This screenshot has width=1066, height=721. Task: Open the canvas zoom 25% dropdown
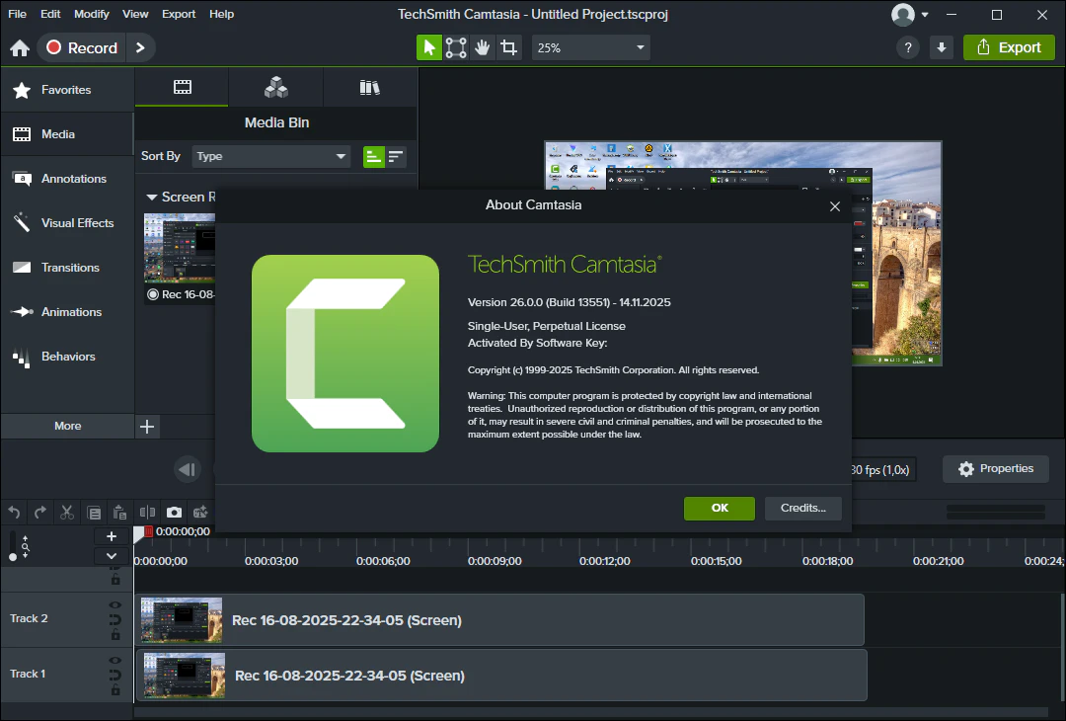point(591,47)
